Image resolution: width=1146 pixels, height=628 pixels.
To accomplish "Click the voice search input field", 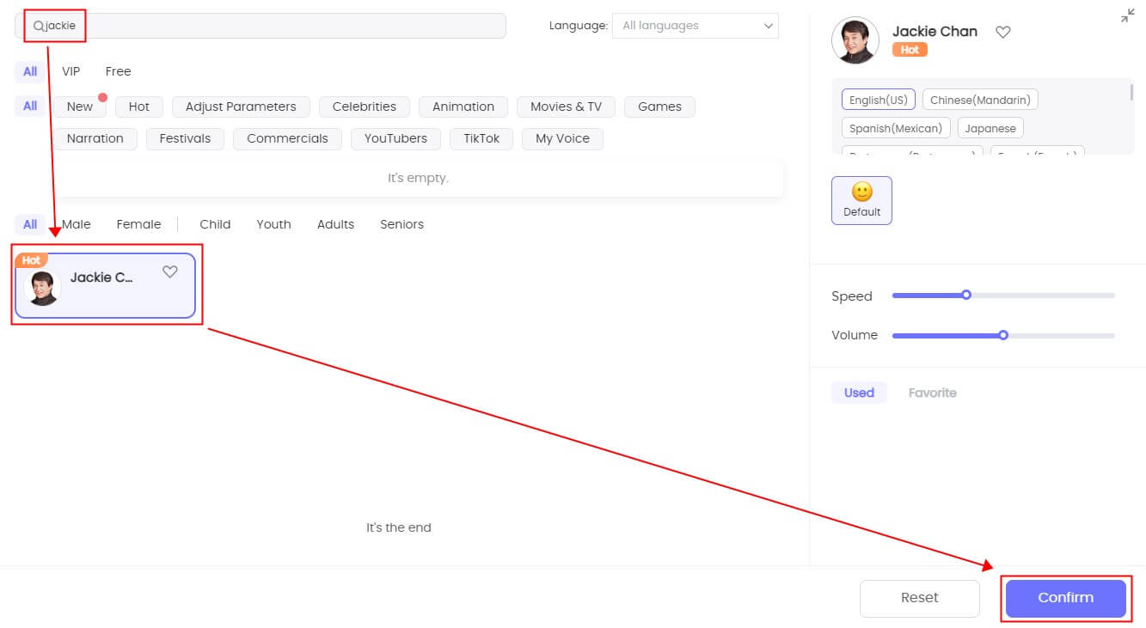I will [260, 26].
